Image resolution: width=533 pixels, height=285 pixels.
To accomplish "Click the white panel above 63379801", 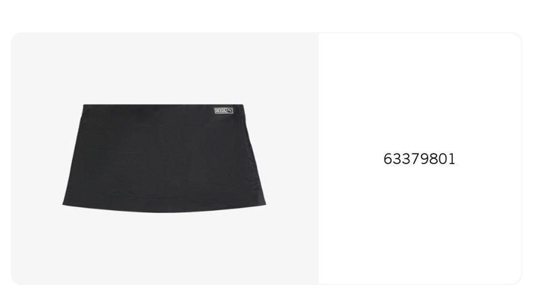I will (420, 92).
